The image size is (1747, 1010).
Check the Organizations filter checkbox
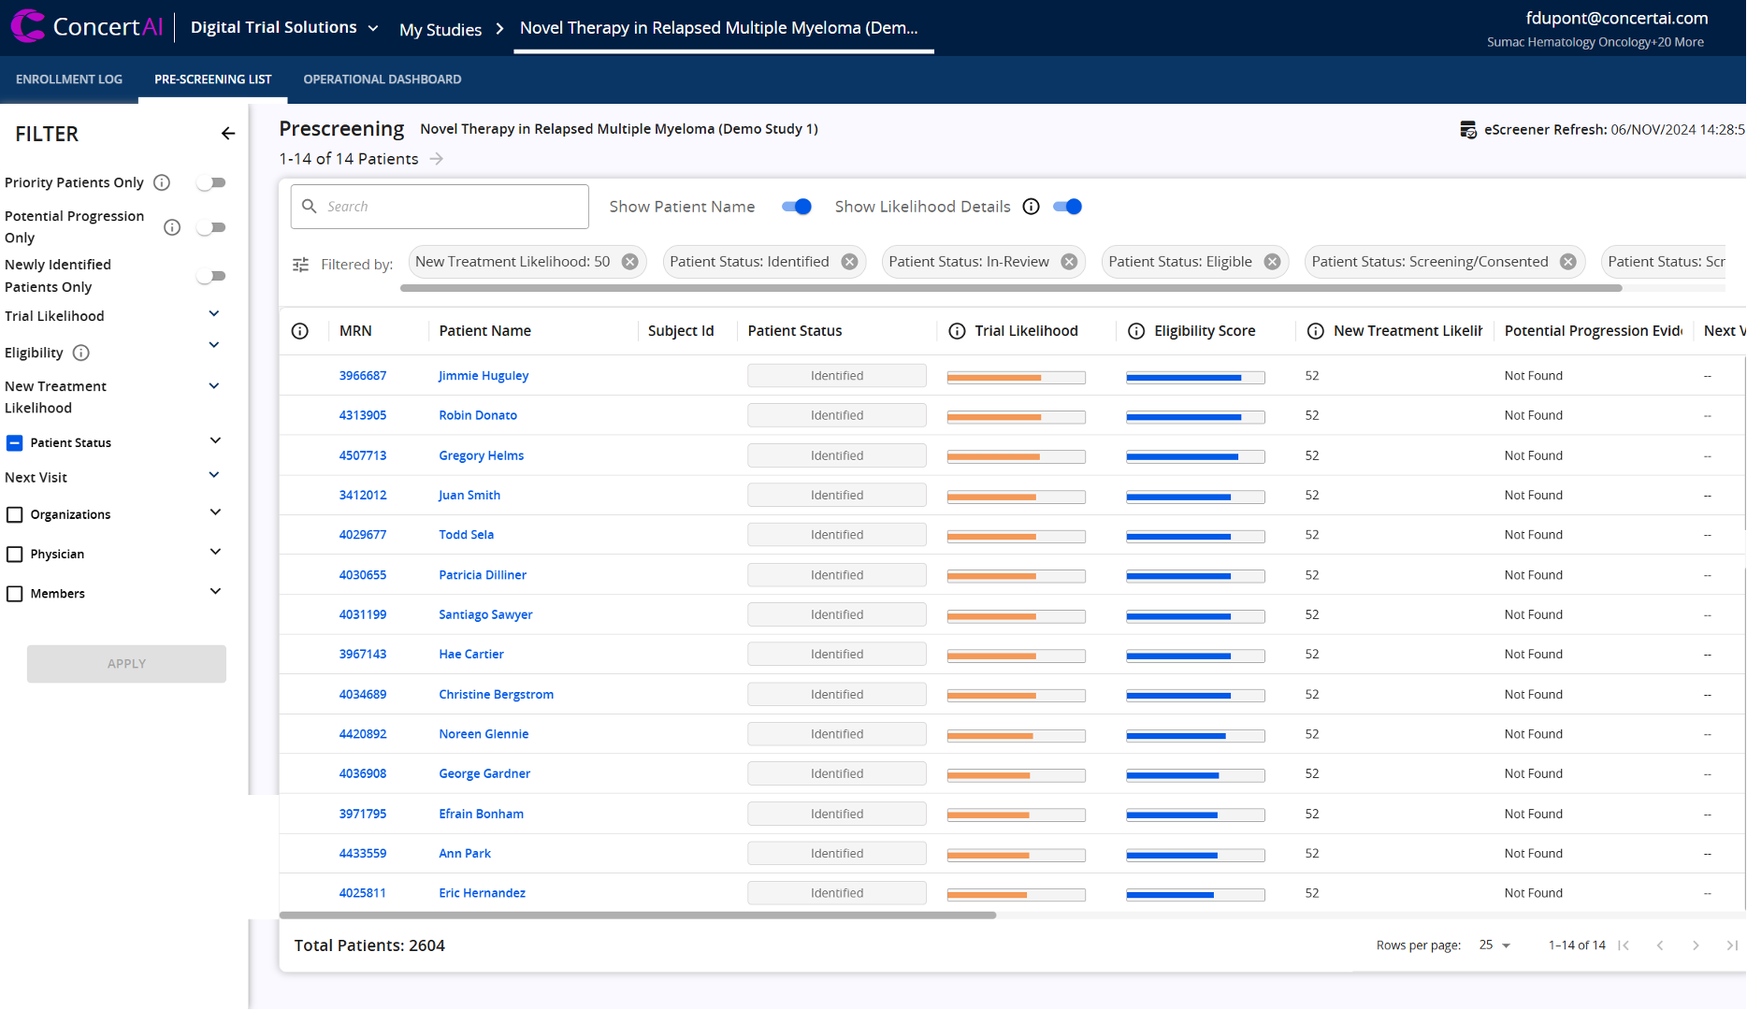15,514
